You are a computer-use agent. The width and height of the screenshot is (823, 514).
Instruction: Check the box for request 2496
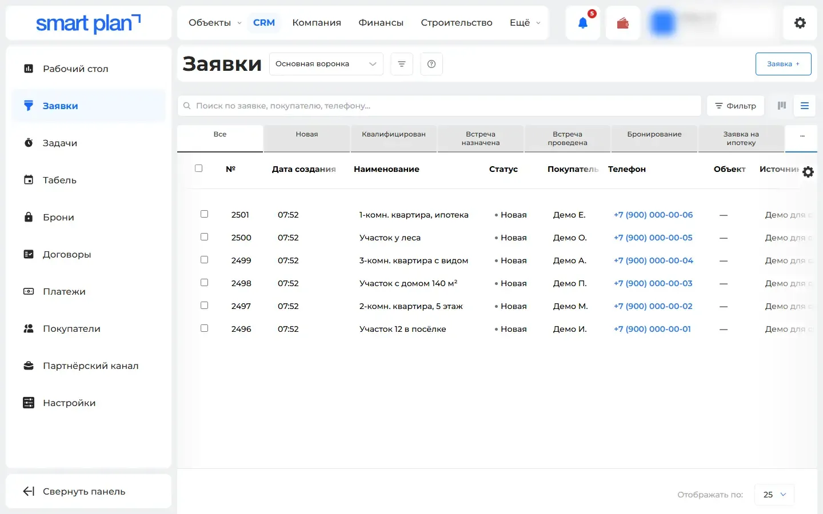[204, 328]
